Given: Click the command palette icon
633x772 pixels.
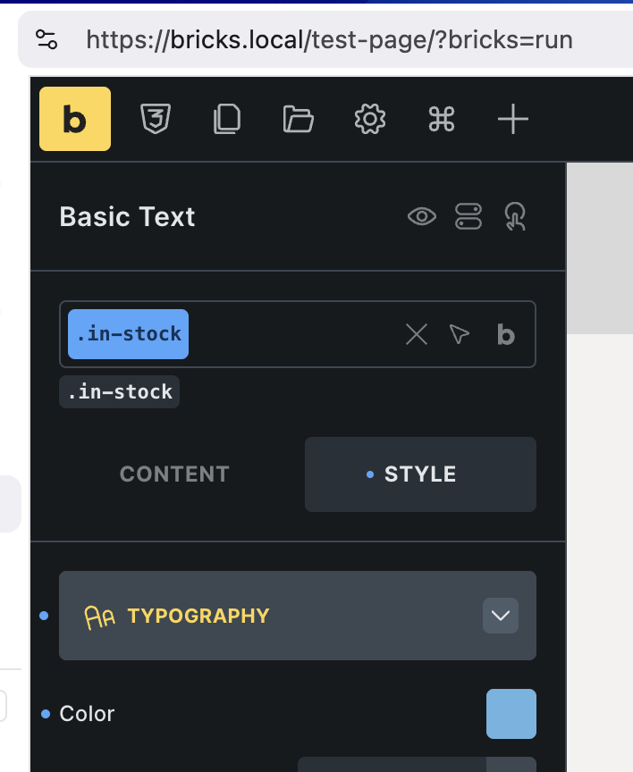Looking at the screenshot, I should (x=442, y=119).
